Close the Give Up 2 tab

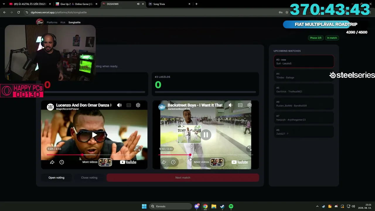tap(96, 4)
